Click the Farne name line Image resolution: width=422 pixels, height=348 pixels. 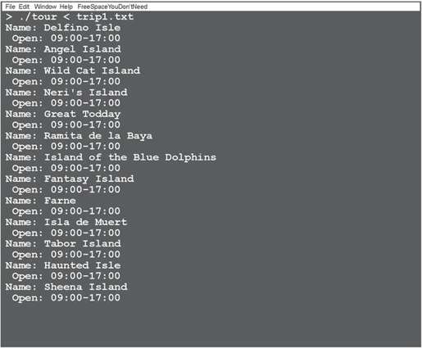(x=41, y=201)
